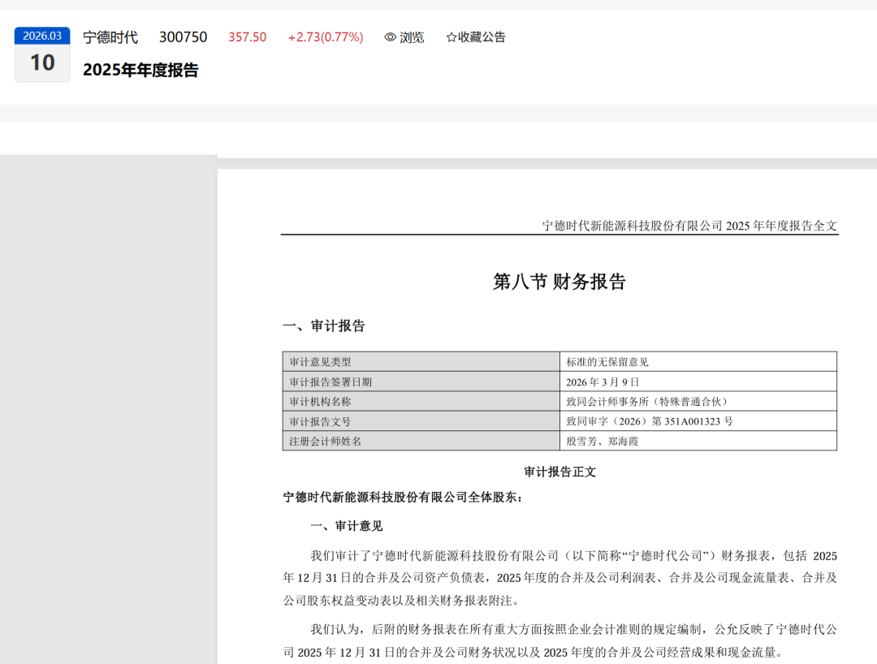Click the 一、审计报告 section heading
The height and width of the screenshot is (664, 877).
[x=324, y=326]
